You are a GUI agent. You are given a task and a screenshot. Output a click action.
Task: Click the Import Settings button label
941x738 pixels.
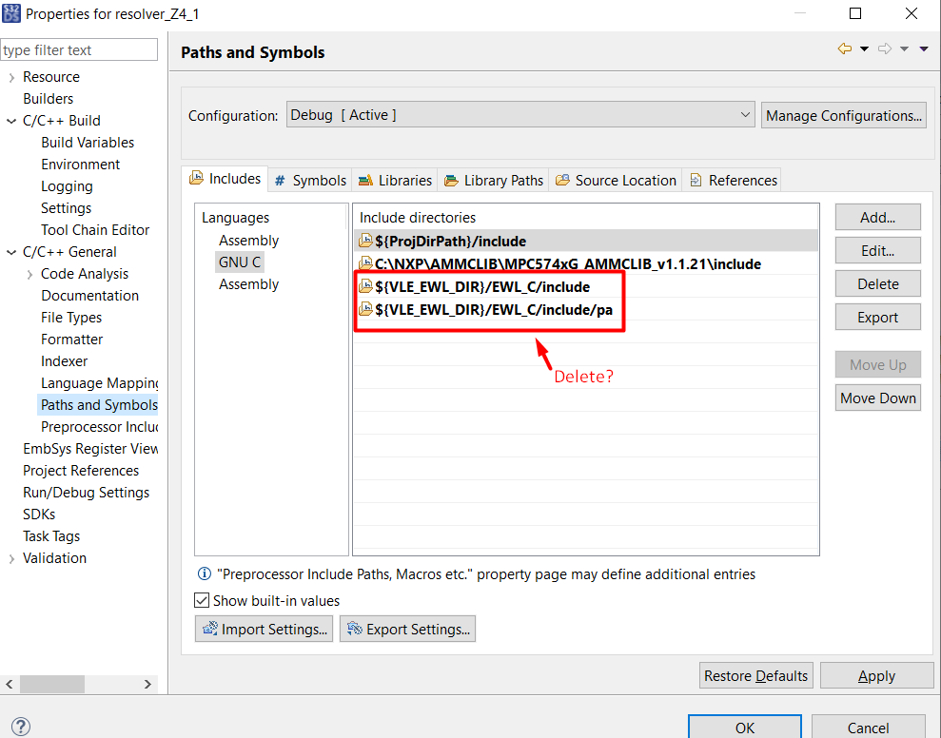click(274, 629)
